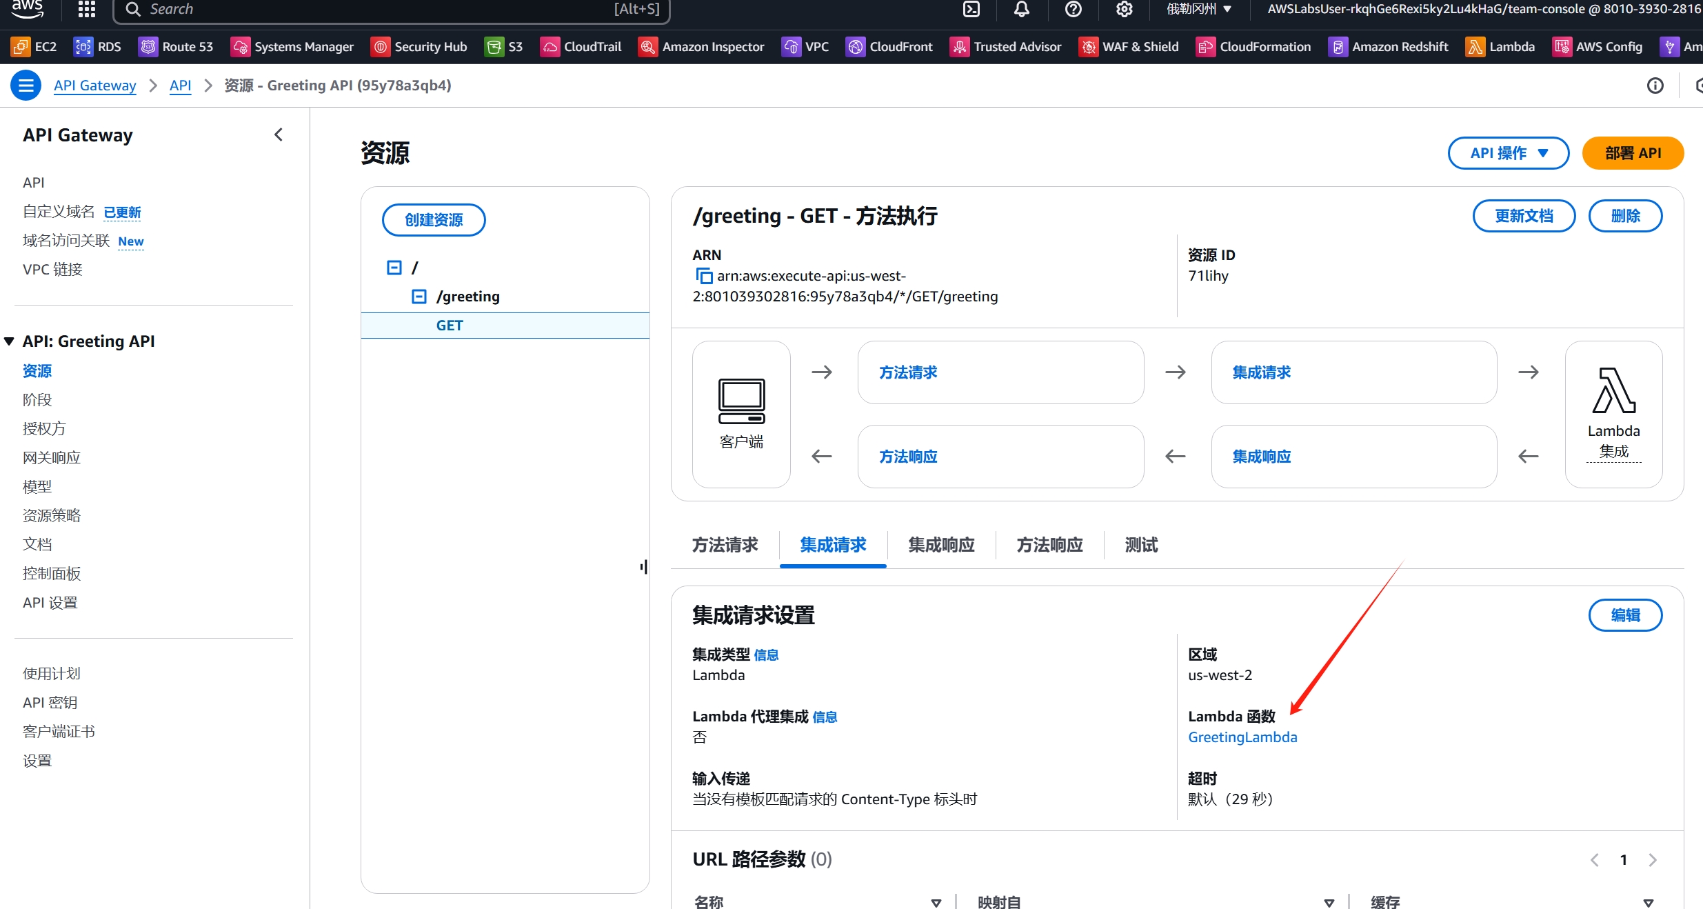Focus the top Search field
Image resolution: width=1703 pixels, height=909 pixels.
pos(392,10)
